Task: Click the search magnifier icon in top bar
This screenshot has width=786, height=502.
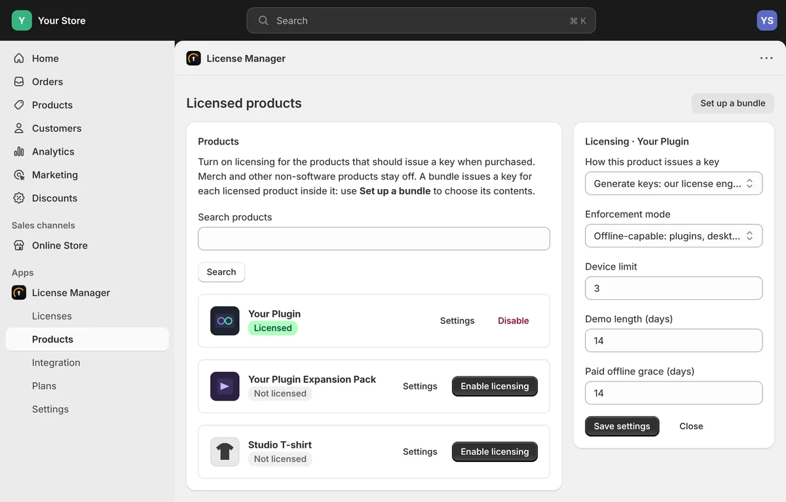Action: tap(263, 20)
